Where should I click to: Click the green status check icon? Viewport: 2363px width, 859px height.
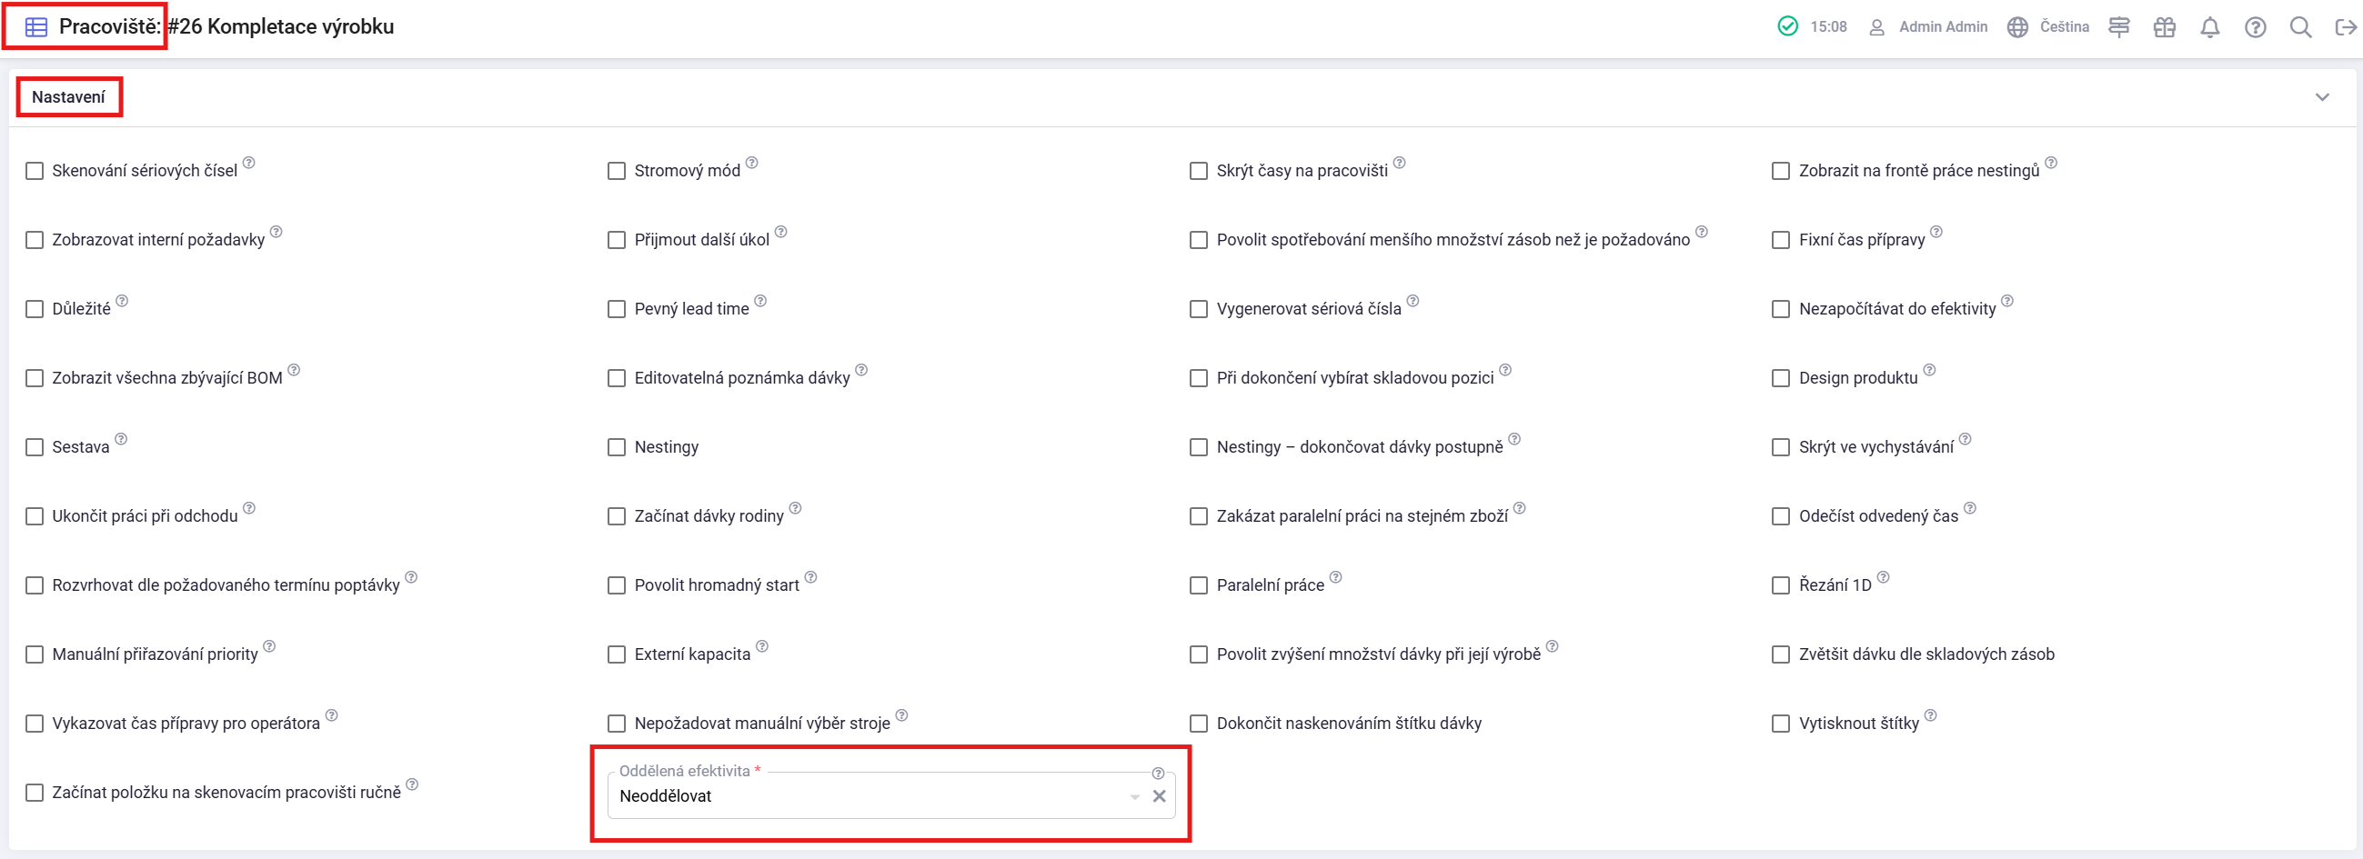(1788, 25)
